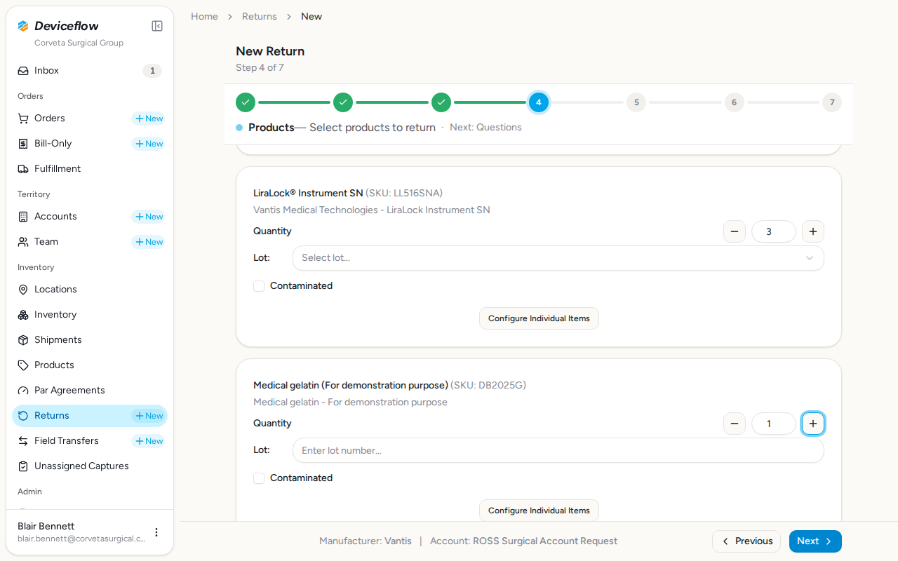This screenshot has height=561, width=898.
Task: Click Inbox unread count badge
Action: [152, 71]
